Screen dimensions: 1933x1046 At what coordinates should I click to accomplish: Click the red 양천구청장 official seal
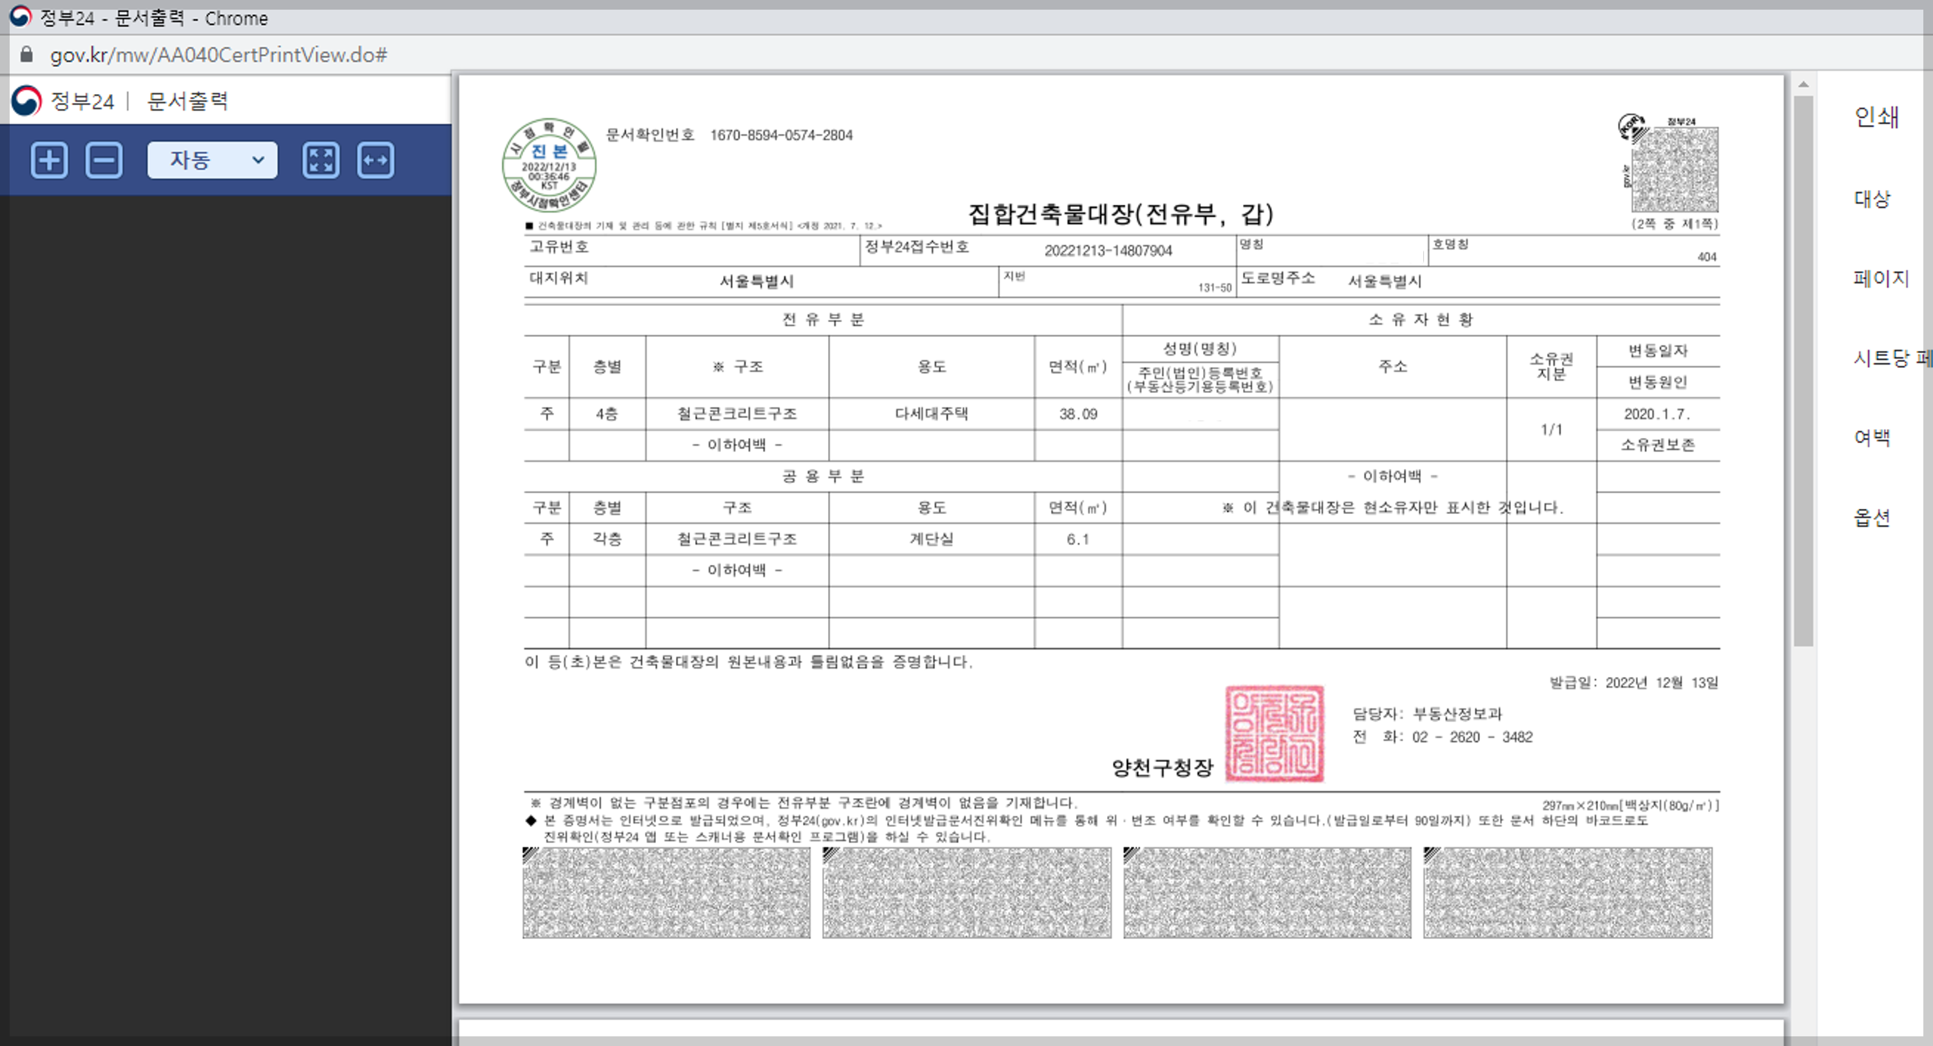click(x=1274, y=733)
